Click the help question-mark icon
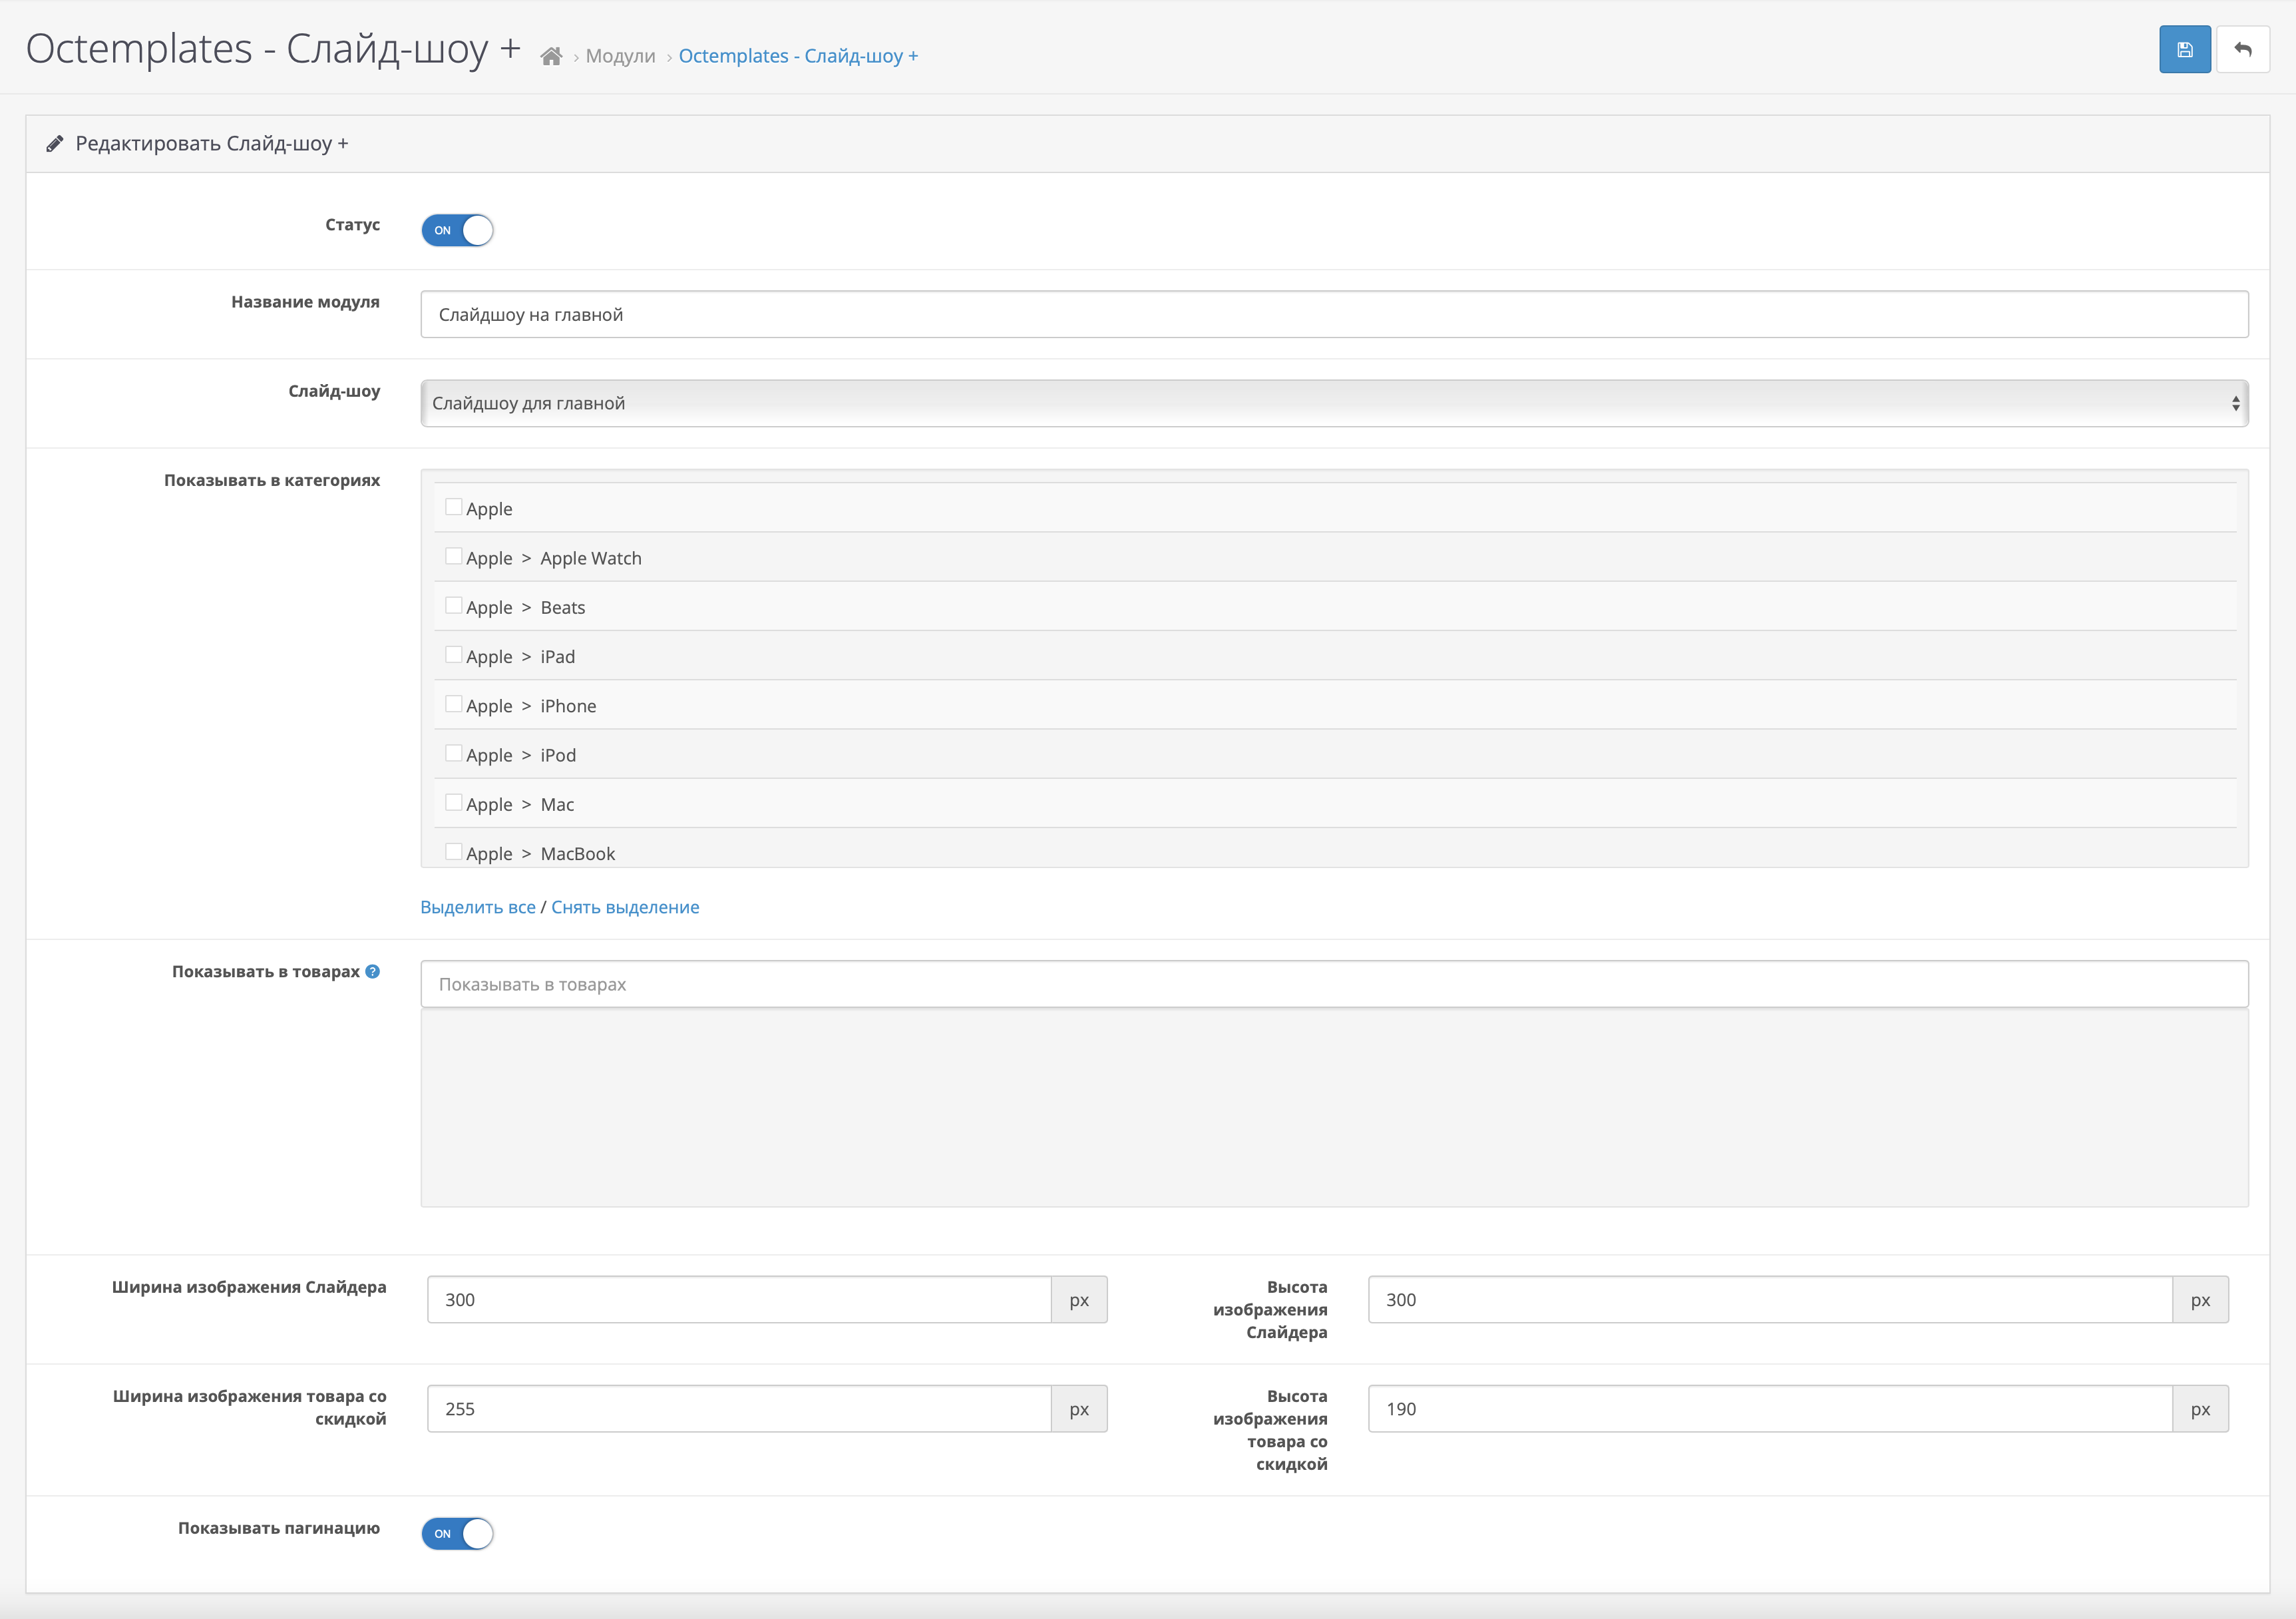2296x1619 pixels. click(x=373, y=971)
